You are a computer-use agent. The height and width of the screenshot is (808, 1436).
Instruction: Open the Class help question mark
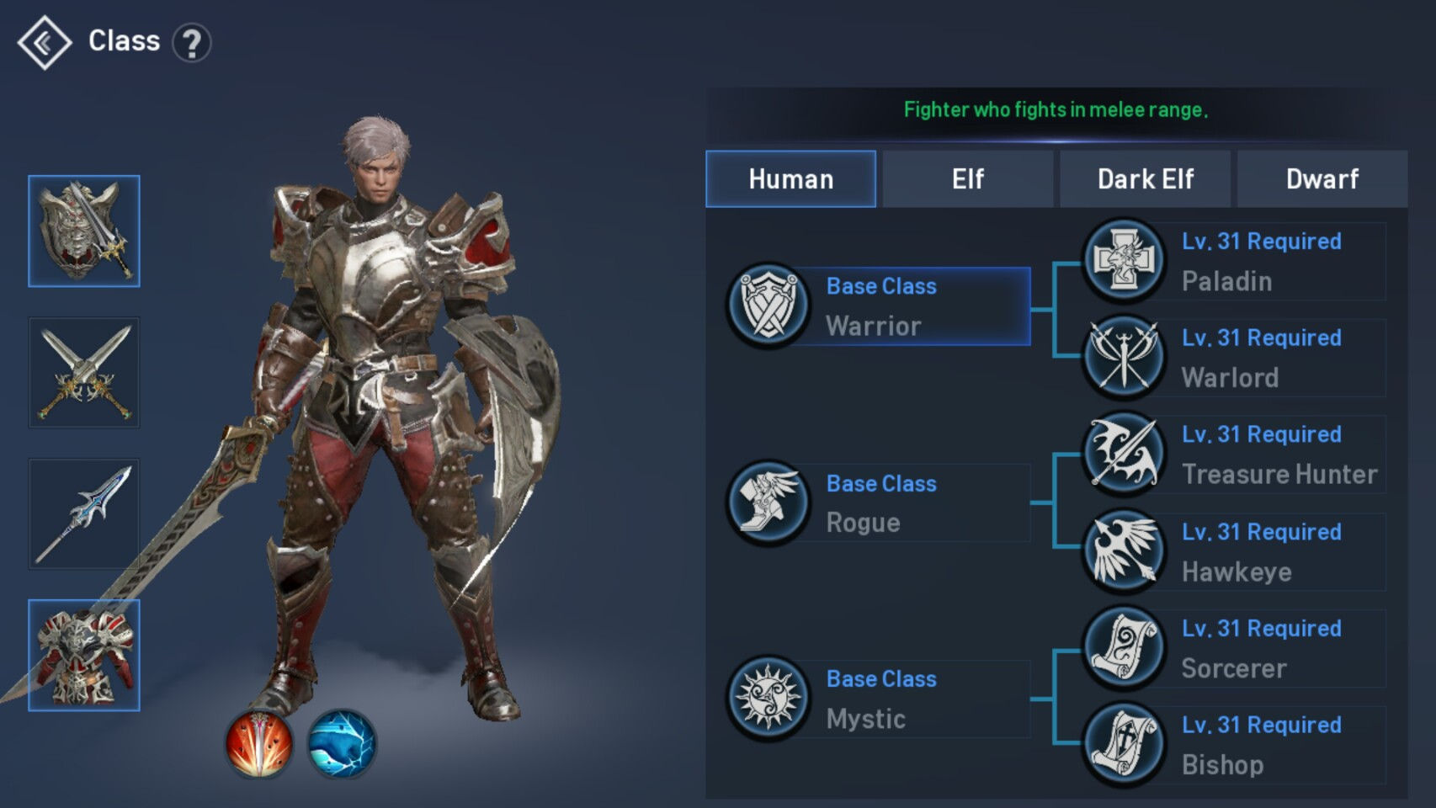click(x=192, y=42)
